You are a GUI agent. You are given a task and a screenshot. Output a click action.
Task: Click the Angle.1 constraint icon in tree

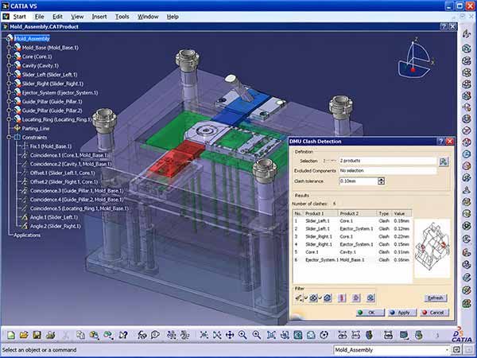click(x=25, y=217)
